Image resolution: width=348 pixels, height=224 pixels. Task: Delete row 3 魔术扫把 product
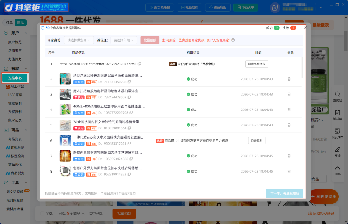click(x=289, y=94)
